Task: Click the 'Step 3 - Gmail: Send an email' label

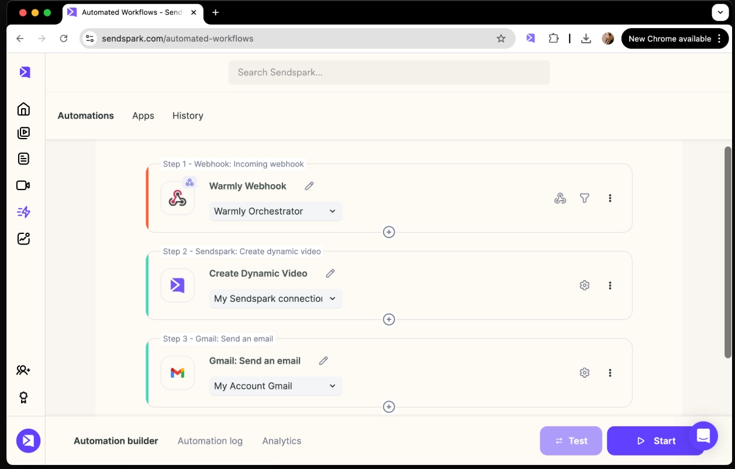Action: [x=218, y=339]
